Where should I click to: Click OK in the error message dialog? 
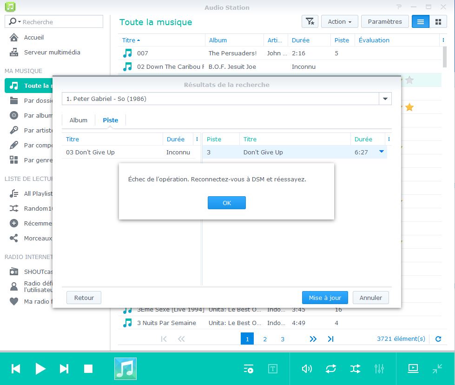coord(226,203)
